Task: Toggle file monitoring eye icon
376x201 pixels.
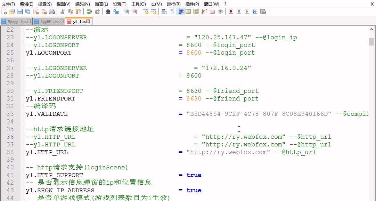Action: coord(220,11)
